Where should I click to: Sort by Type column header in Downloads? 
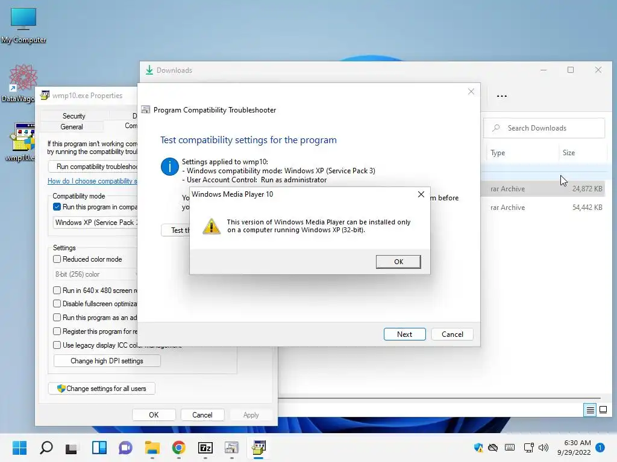tap(497, 153)
